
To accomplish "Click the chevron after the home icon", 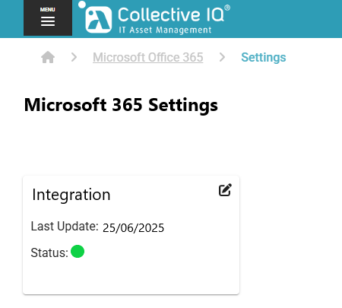I will tap(74, 57).
